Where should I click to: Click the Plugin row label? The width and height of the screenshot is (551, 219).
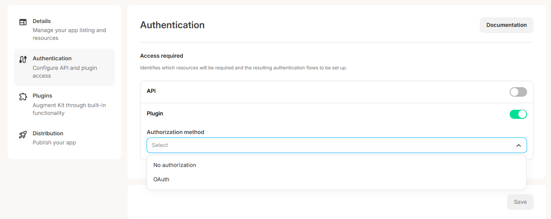point(155,114)
